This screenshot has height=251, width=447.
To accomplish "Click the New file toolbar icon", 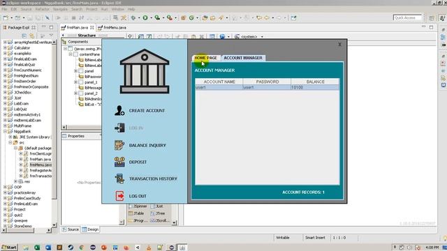I will pyautogui.click(x=6, y=17).
